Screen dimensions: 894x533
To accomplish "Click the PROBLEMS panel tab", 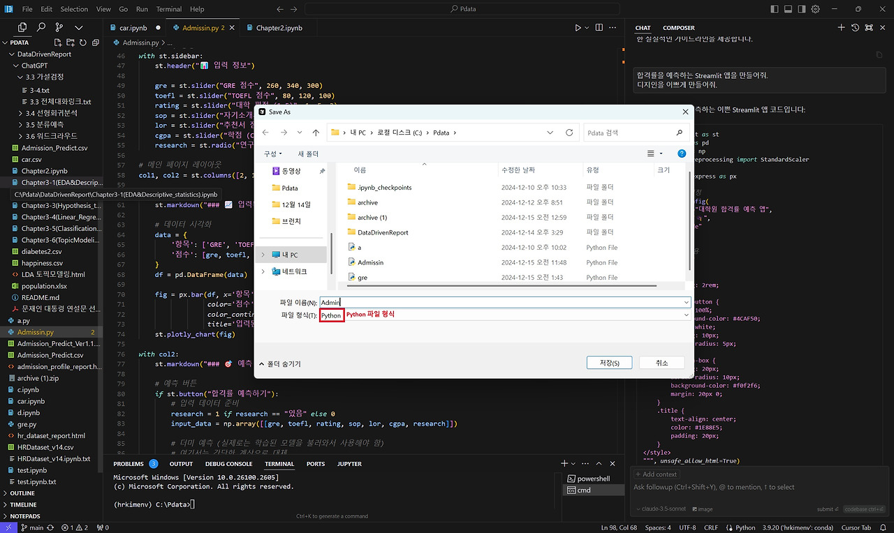I will click(x=128, y=464).
